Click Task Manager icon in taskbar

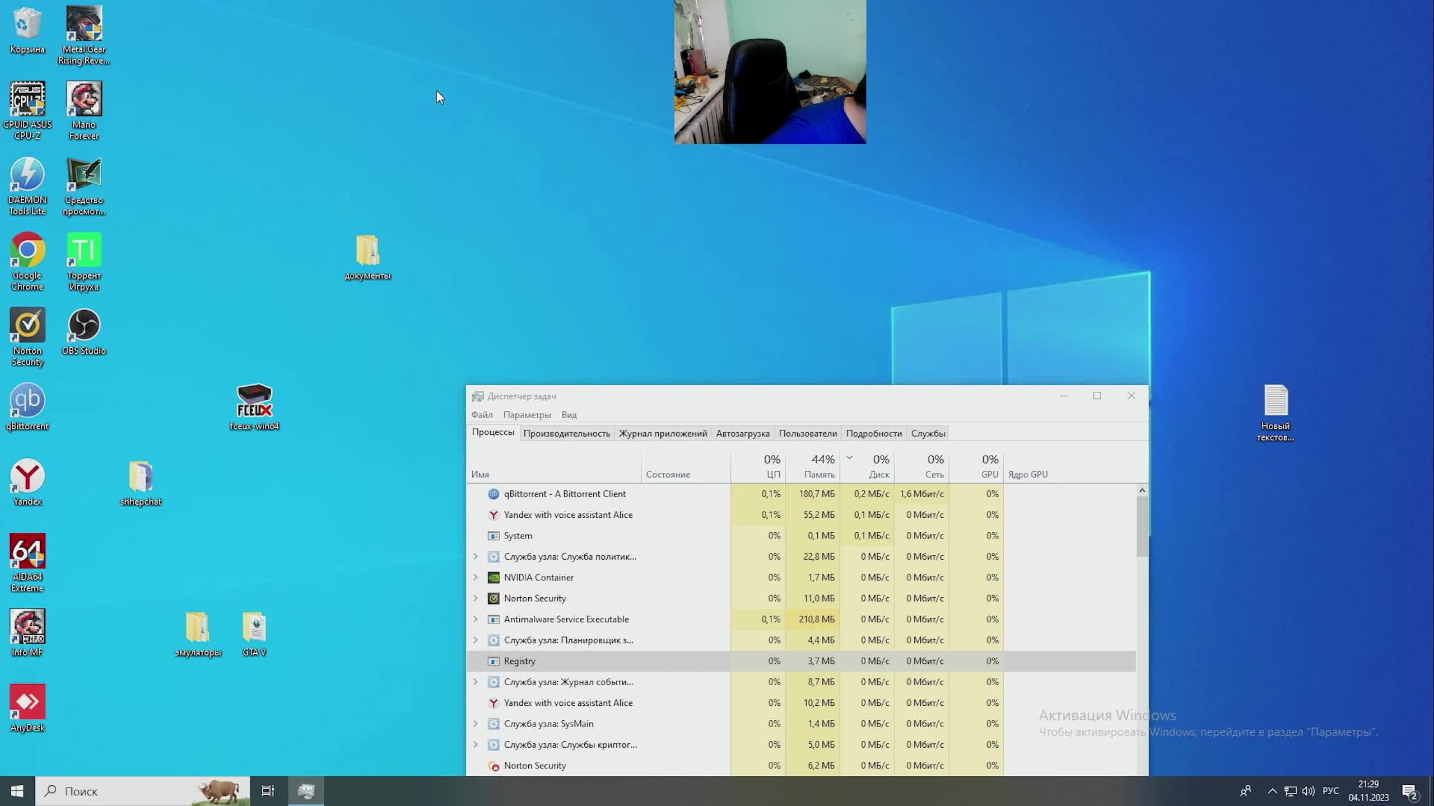(306, 790)
